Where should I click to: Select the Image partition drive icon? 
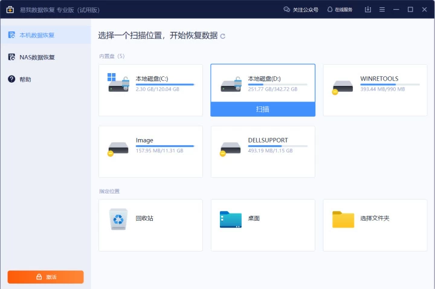click(x=118, y=149)
